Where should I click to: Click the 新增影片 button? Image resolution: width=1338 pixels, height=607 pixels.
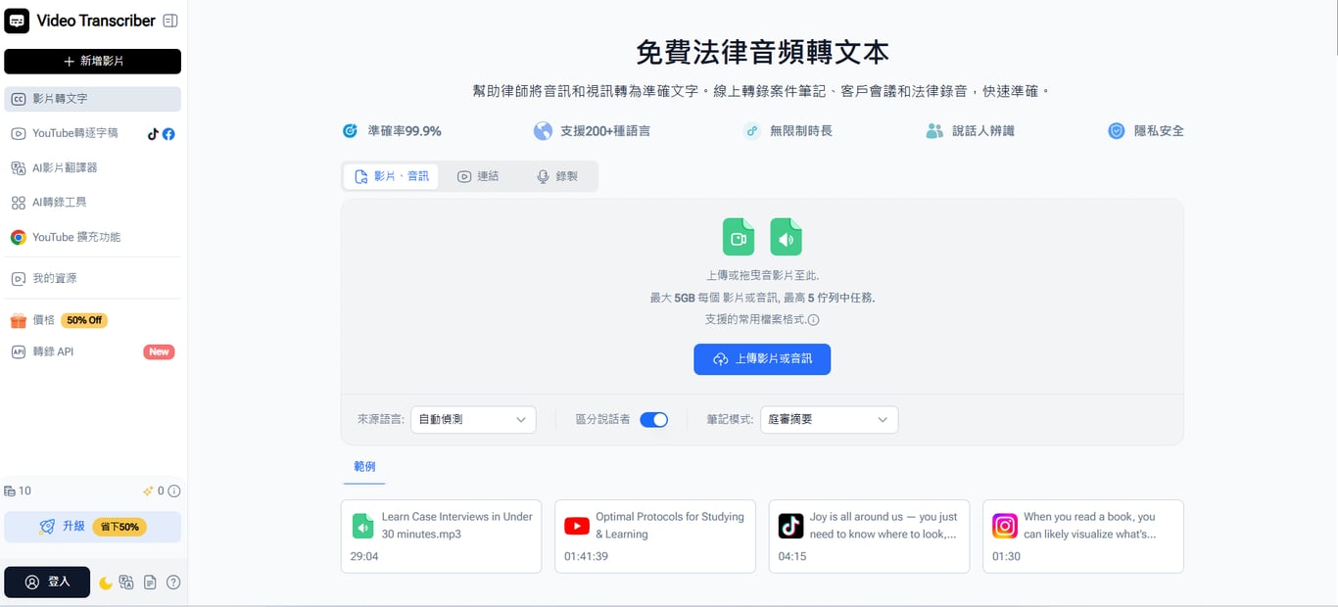pos(92,62)
